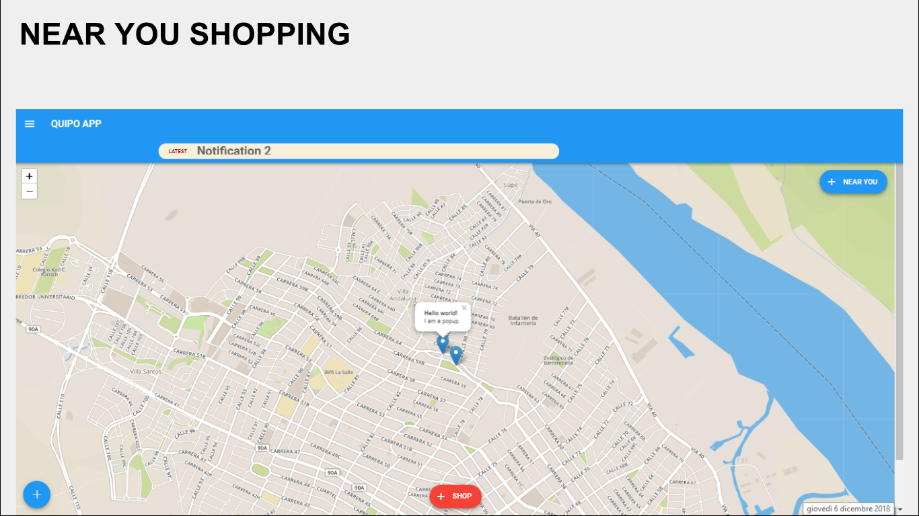This screenshot has width=919, height=516.
Task: Open the date dropdown arrow at bottom right
Action: coord(899,510)
